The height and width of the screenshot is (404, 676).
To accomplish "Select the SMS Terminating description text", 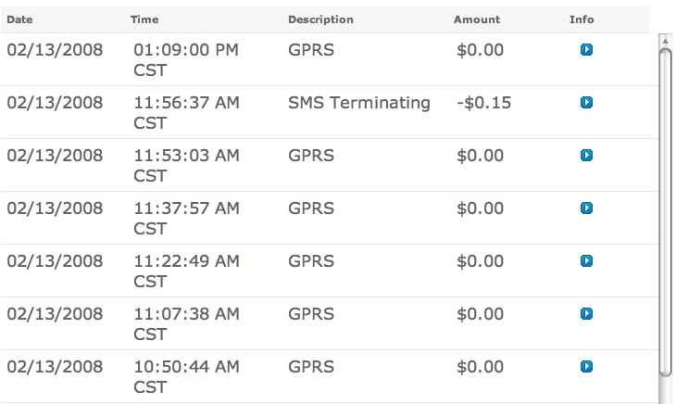I will 359,103.
